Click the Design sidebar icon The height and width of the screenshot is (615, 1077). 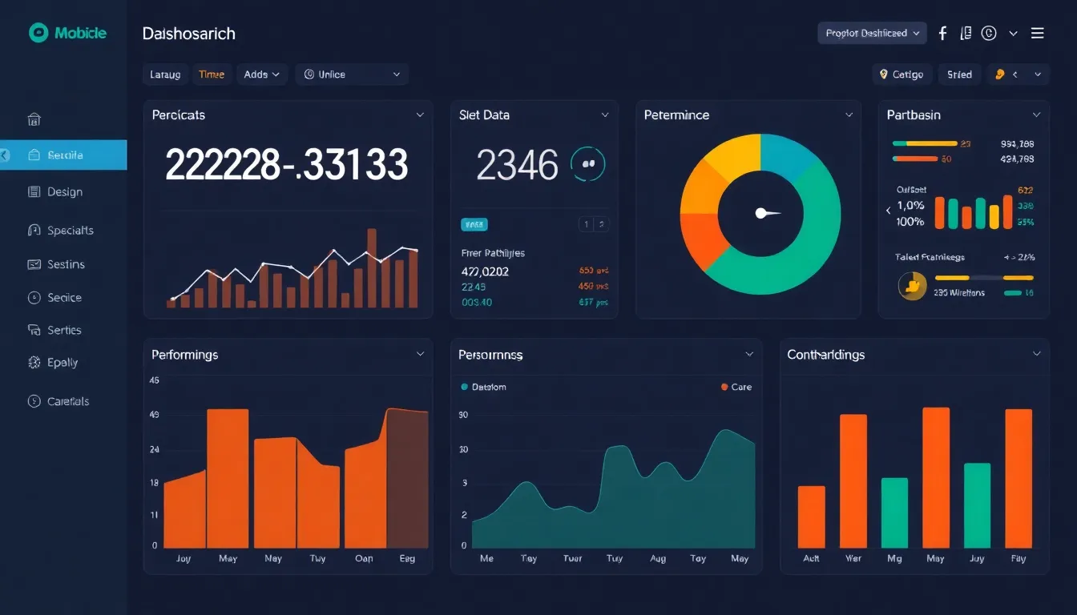tap(34, 192)
